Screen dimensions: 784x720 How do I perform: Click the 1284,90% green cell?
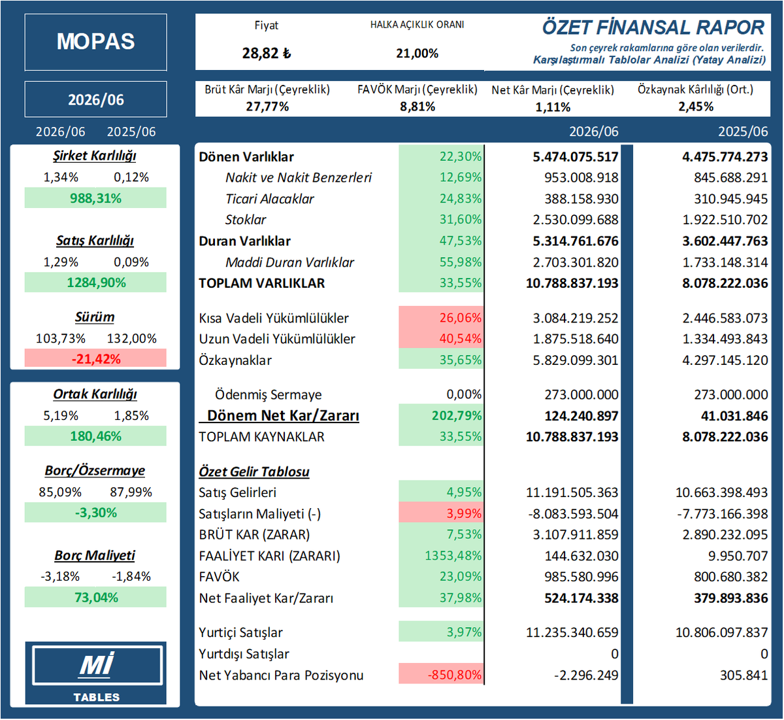click(95, 283)
